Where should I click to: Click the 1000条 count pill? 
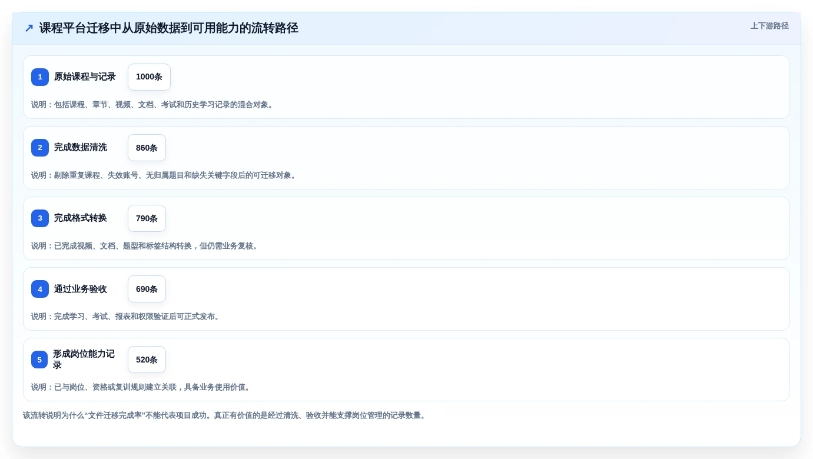149,77
